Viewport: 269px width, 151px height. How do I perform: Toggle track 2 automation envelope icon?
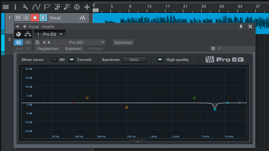tap(3, 54)
